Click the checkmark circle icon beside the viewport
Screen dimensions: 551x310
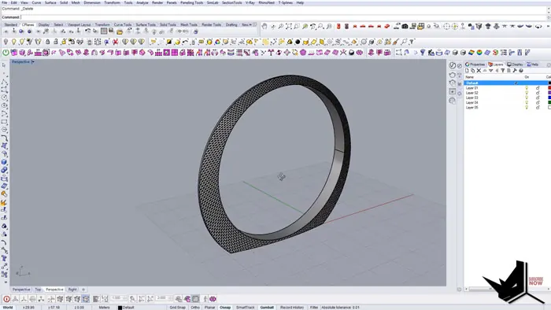click(453, 65)
